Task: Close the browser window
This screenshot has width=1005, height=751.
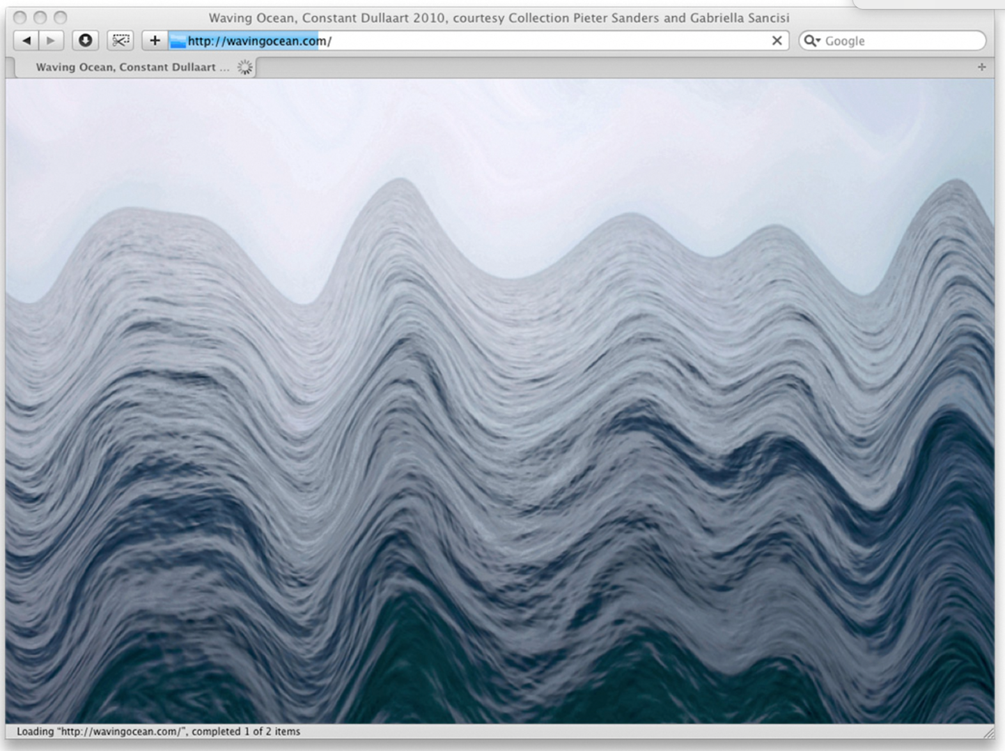Action: [20, 17]
